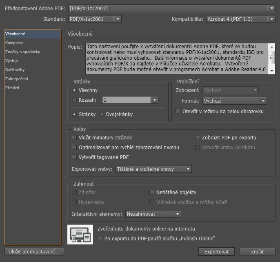Click the Popis scrollbar down arrow
Image resolution: width=280 pixels, height=262 pixels.
(x=272, y=71)
